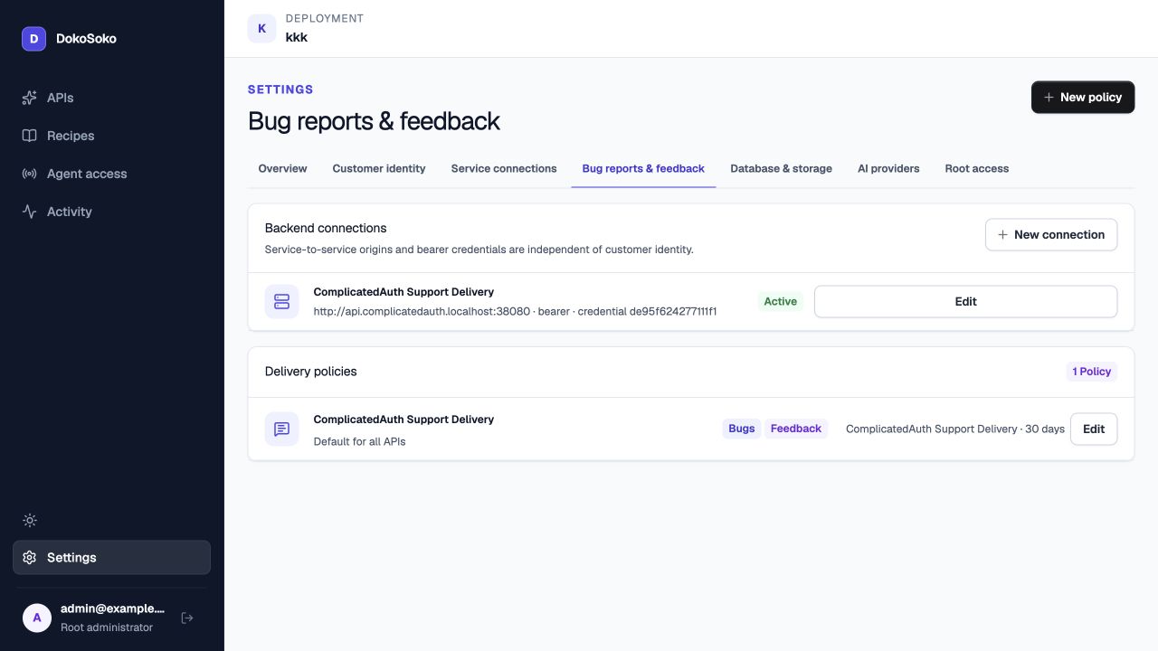This screenshot has width=1158, height=651.
Task: Click the sign out arrow icon
Action: click(x=187, y=618)
